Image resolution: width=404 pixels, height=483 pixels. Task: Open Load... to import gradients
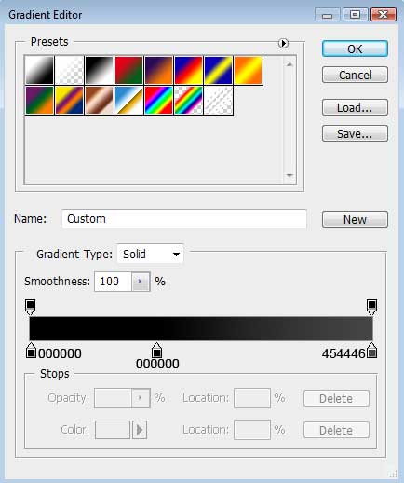(x=355, y=107)
